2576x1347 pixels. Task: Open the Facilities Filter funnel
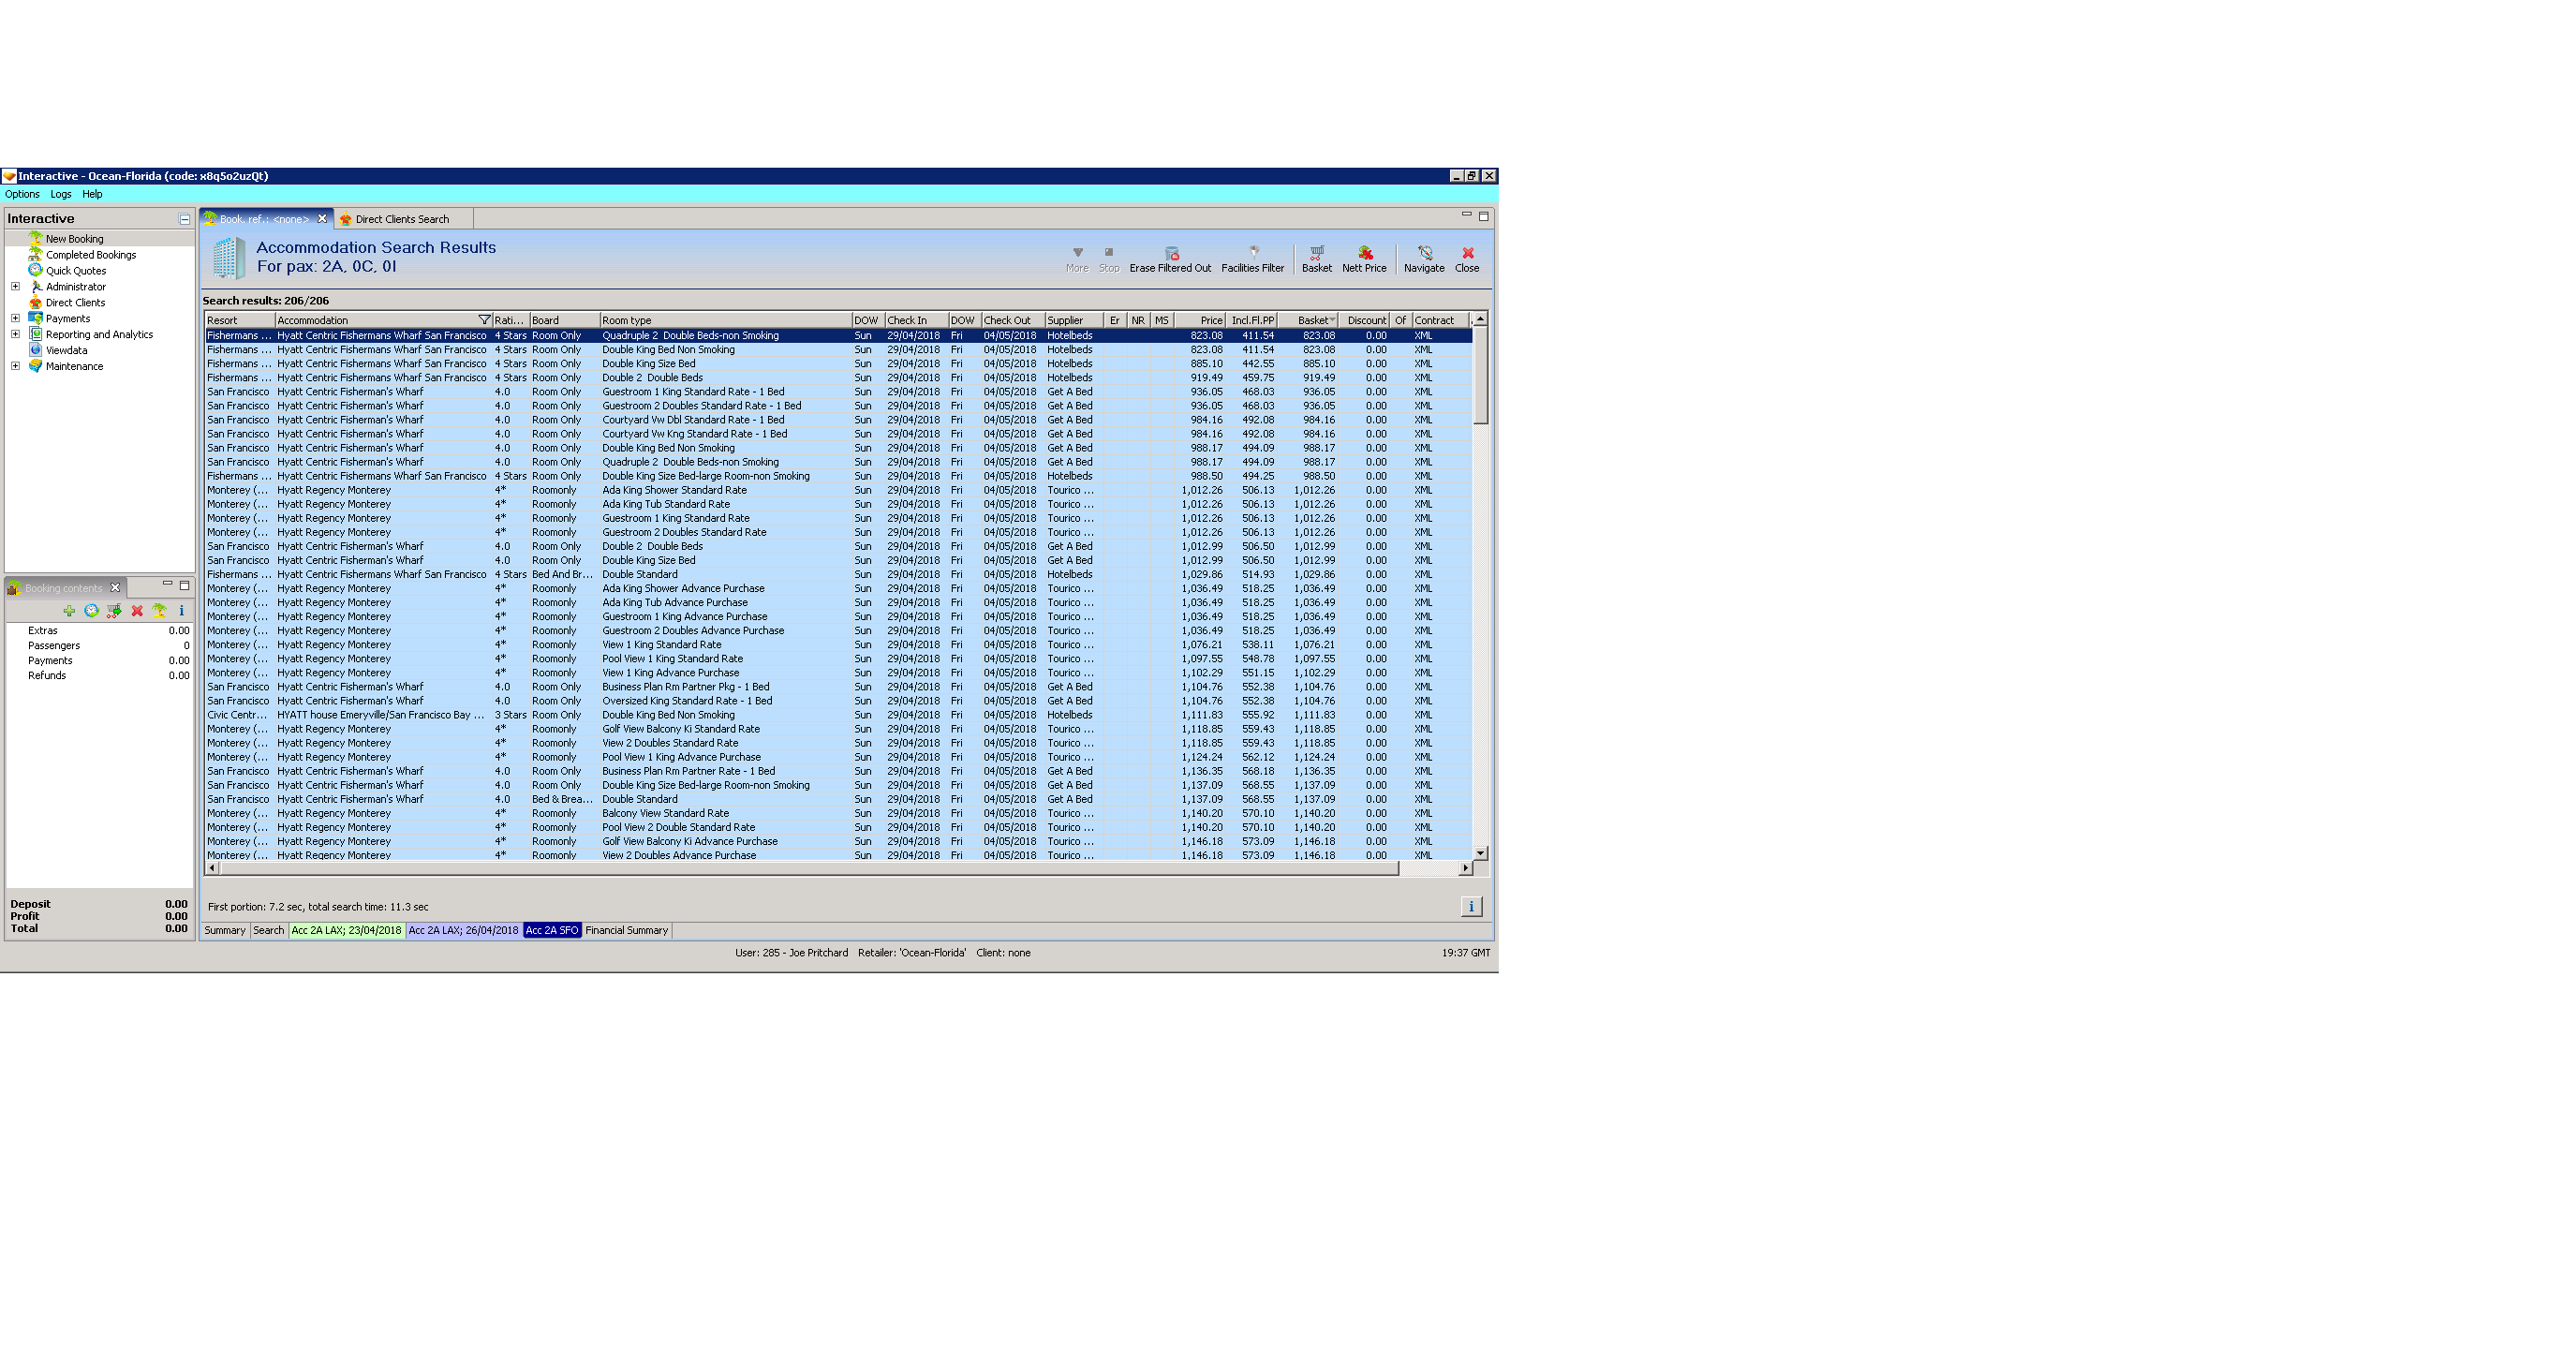point(1252,254)
